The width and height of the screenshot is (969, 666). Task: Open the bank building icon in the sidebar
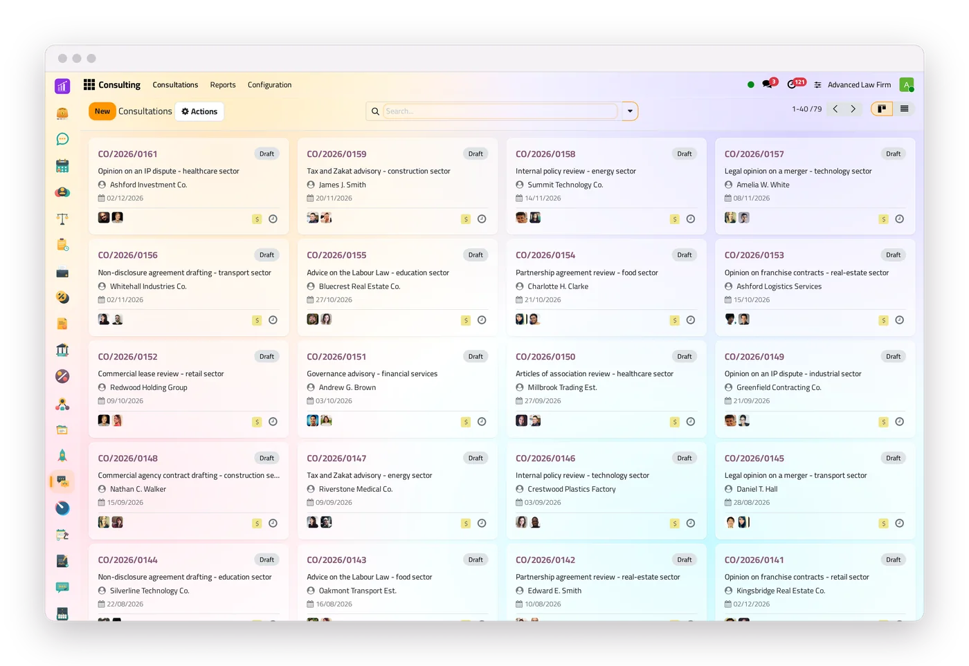click(62, 350)
